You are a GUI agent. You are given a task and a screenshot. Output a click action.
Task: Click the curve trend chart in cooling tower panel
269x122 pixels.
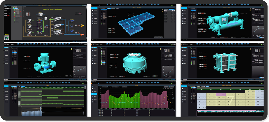(168, 71)
